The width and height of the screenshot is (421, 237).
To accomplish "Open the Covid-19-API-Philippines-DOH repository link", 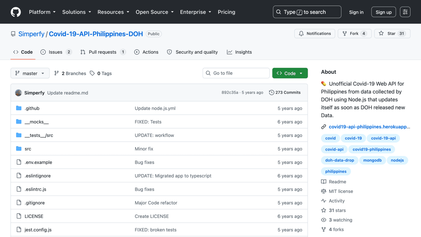I will coord(96,34).
